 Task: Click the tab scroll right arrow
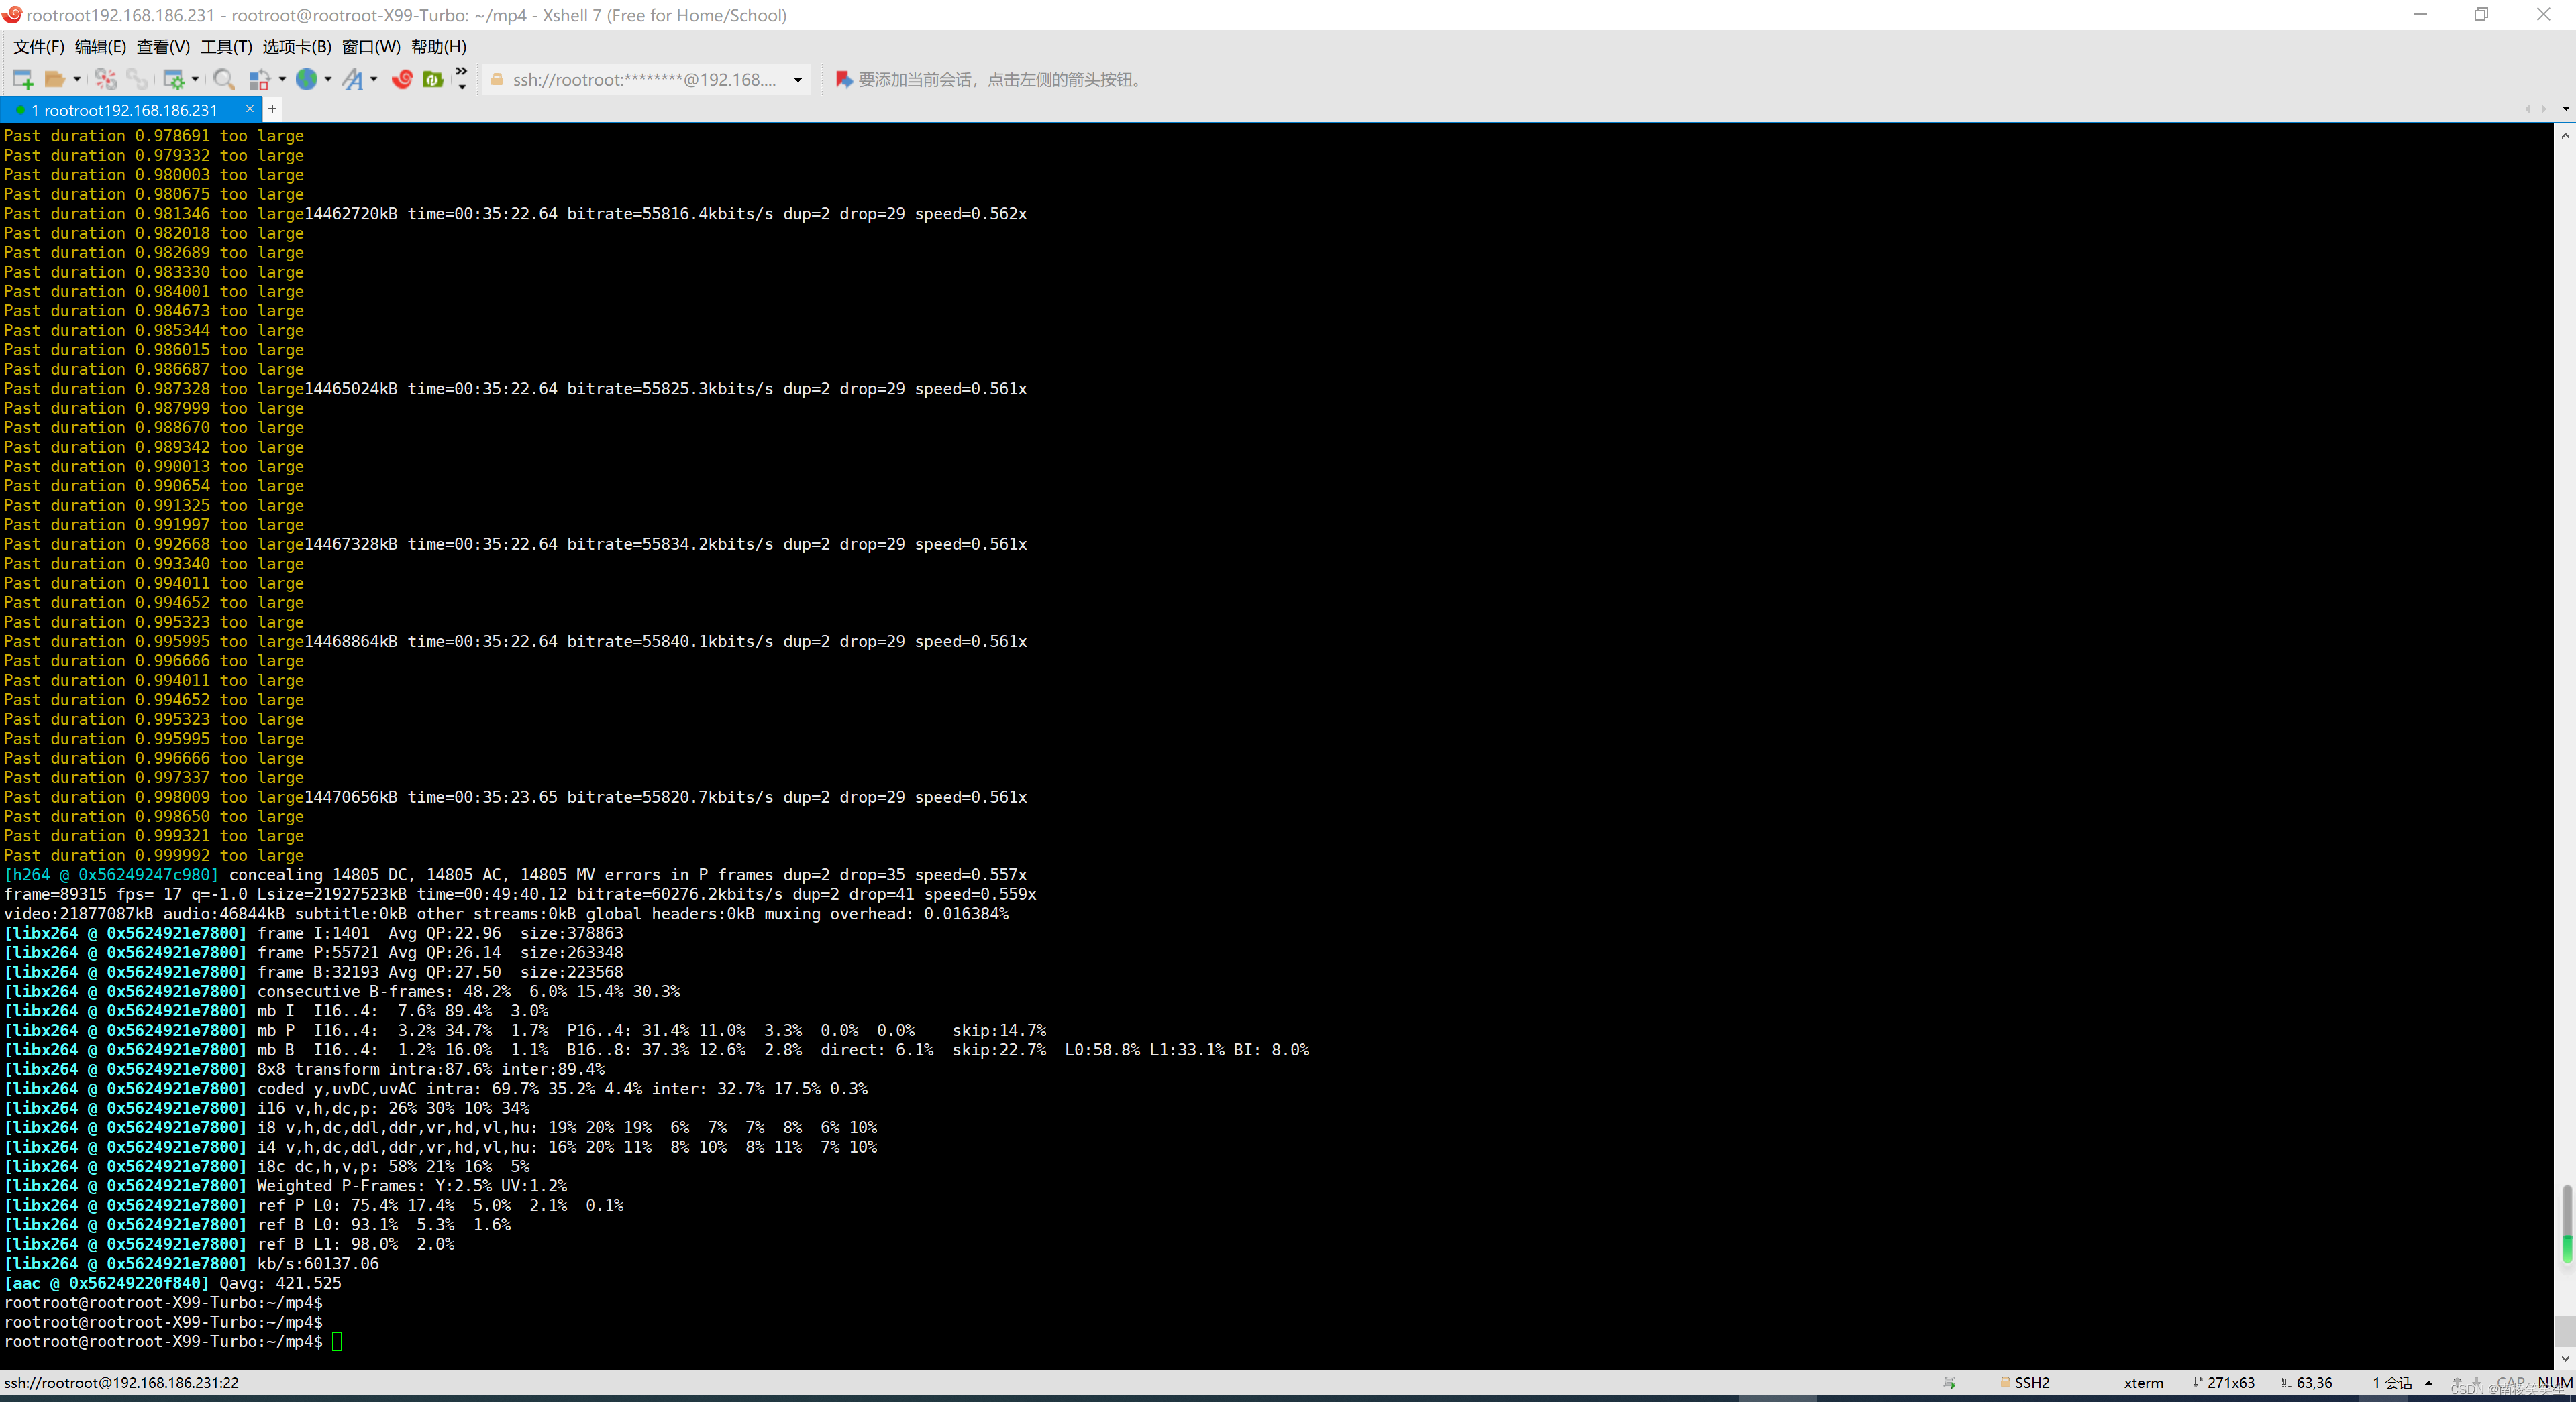click(2544, 109)
